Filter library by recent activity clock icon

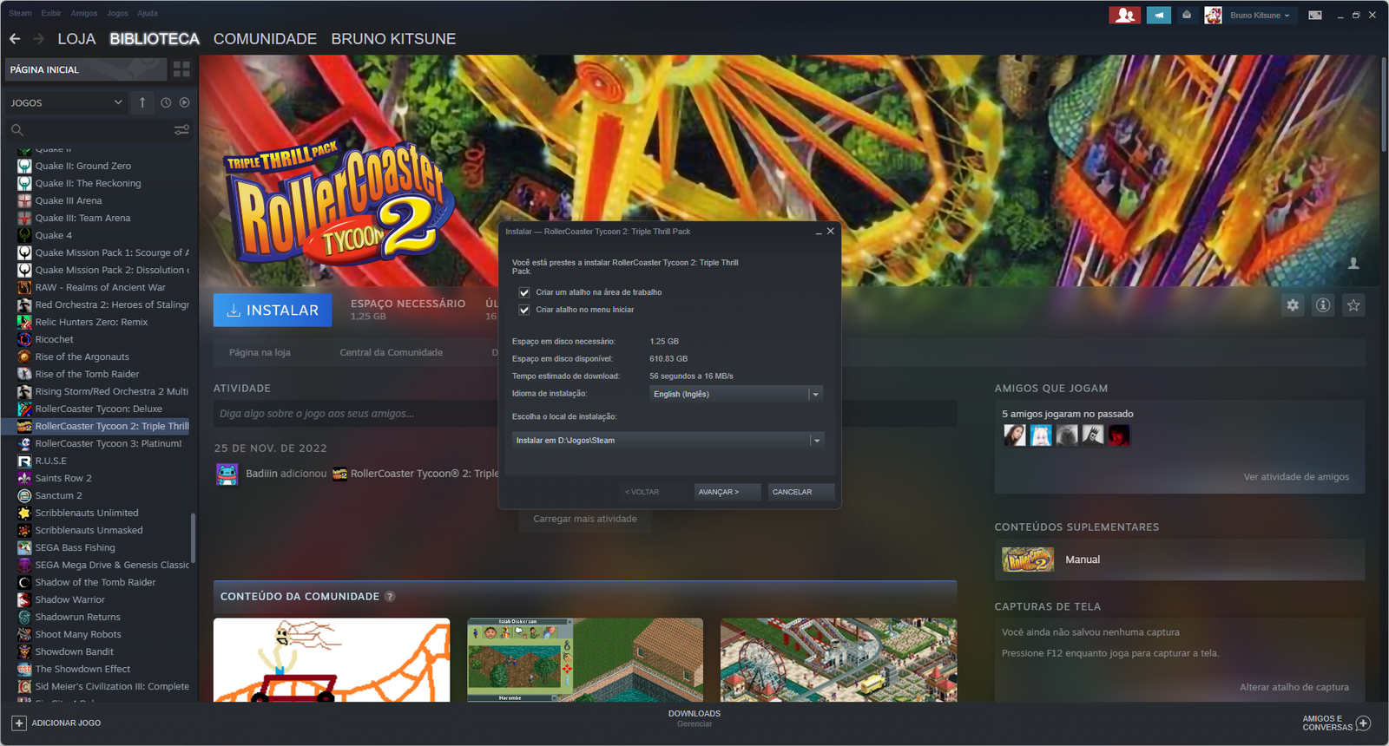pos(166,102)
